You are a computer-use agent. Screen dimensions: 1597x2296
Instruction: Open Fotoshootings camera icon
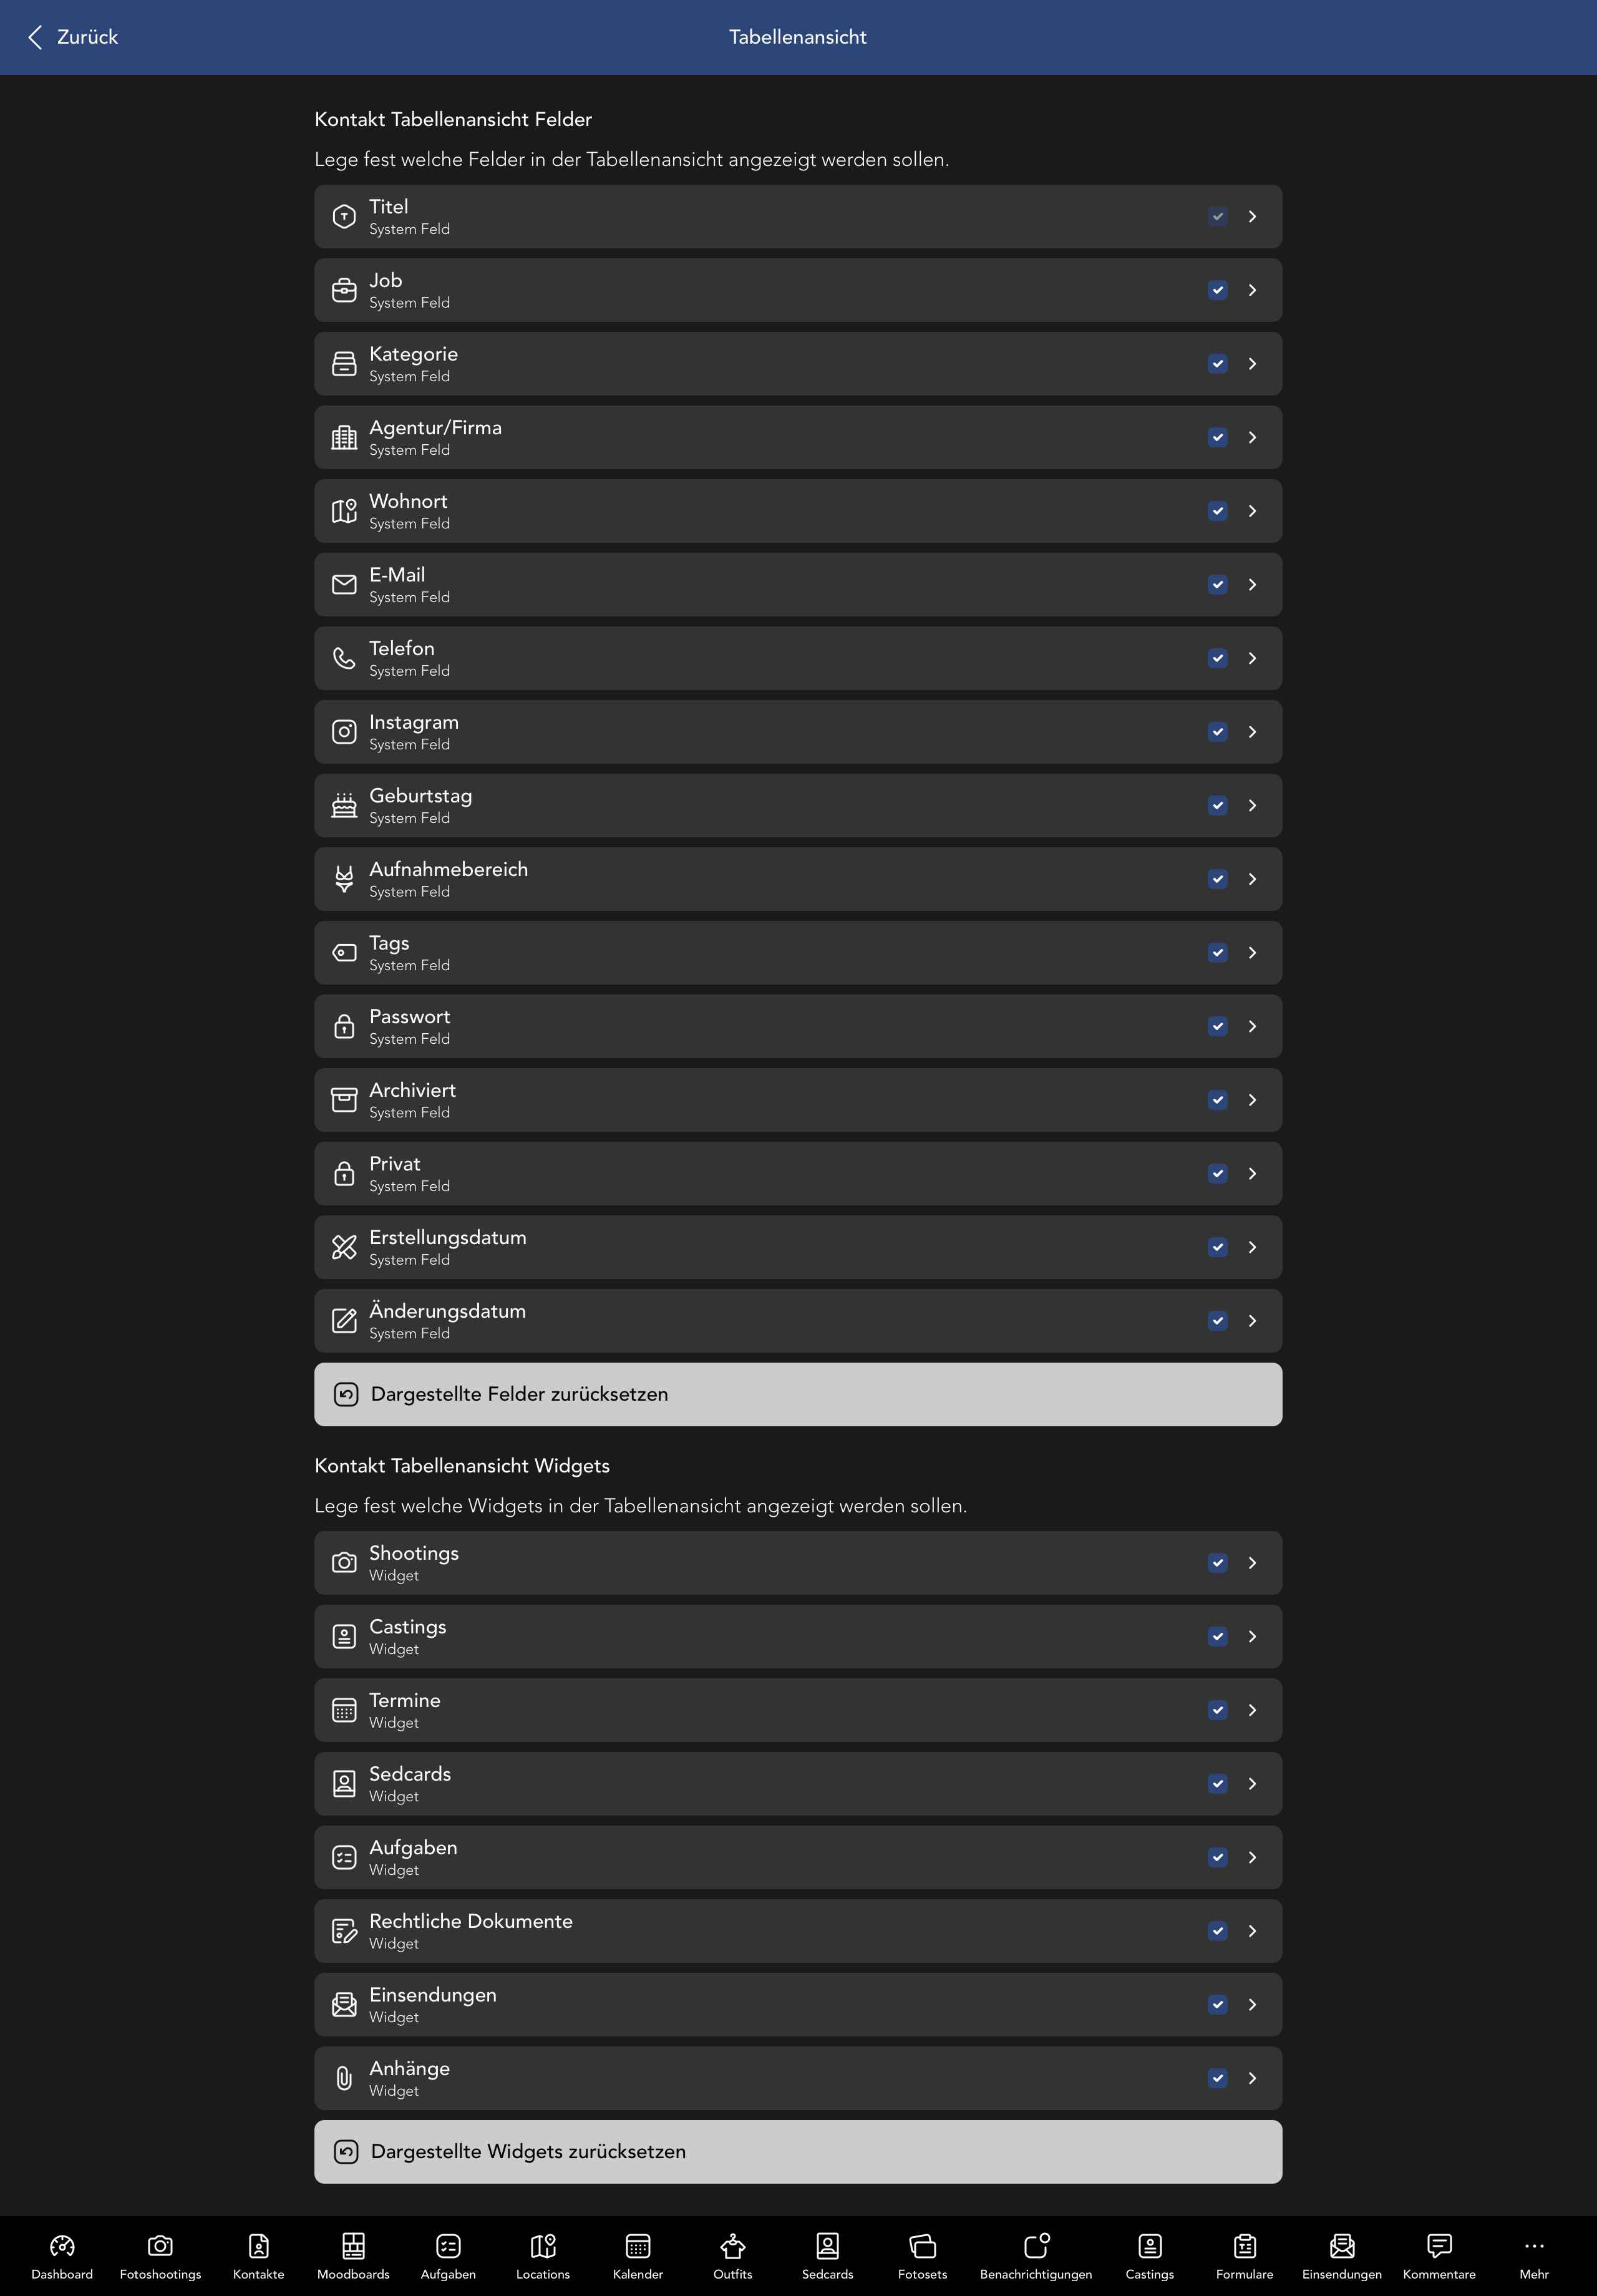(x=160, y=2246)
